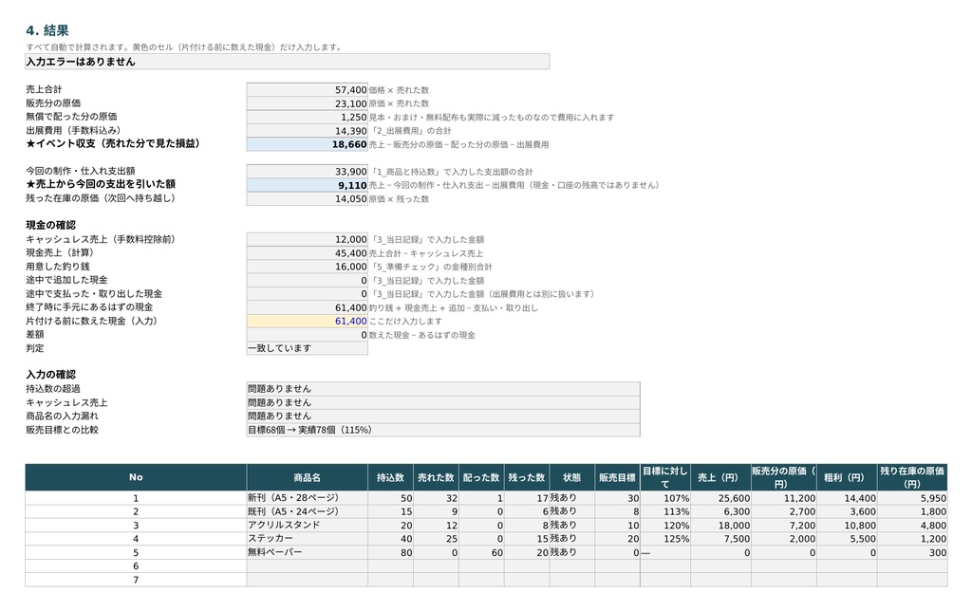Click the 無料ペーパー product cell
Image resolution: width=972 pixels, height=611 pixels.
coord(307,552)
